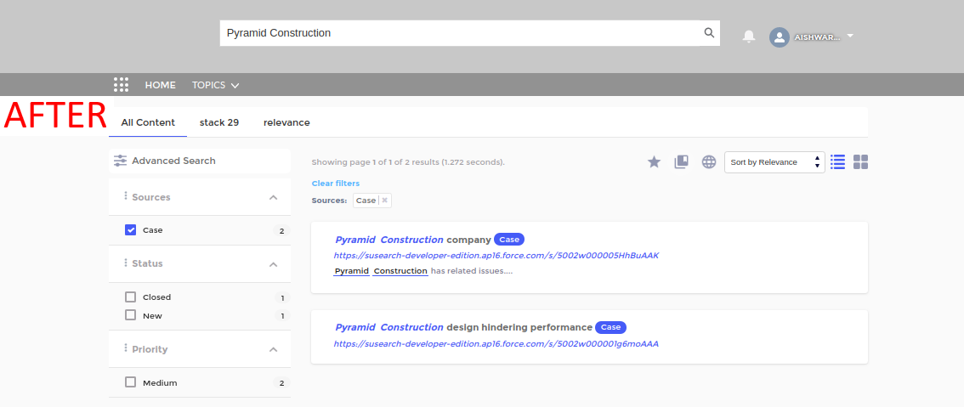Collapse the Sources filter section

[273, 197]
